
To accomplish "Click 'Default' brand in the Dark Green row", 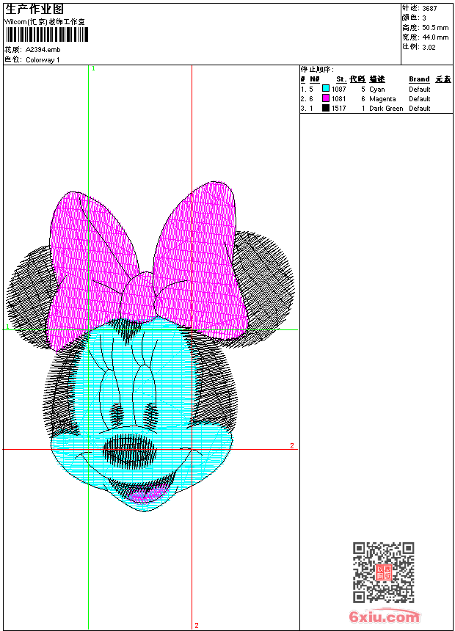I will point(420,109).
